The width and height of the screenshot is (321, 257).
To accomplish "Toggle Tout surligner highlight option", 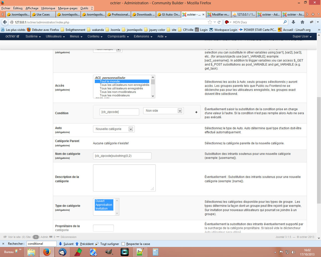I will pyautogui.click(x=107, y=244).
